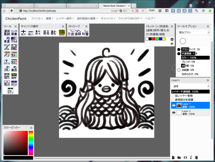Open the ウインドウON/OFF menu

click(x=130, y=18)
